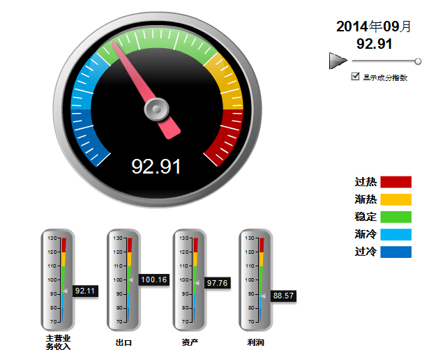Pick the light blue 渐冷 legend swatch
This screenshot has width=445, height=352.
[395, 234]
